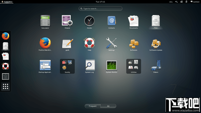Open the Calculator app

click(45, 22)
